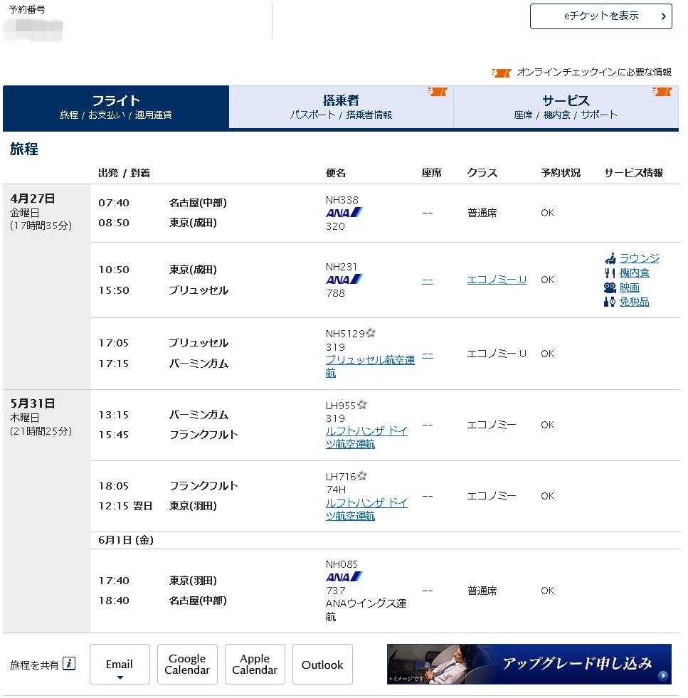Viewport: 688px width, 698px height.
Task: Open the eチケットを表示 button
Action: [600, 16]
